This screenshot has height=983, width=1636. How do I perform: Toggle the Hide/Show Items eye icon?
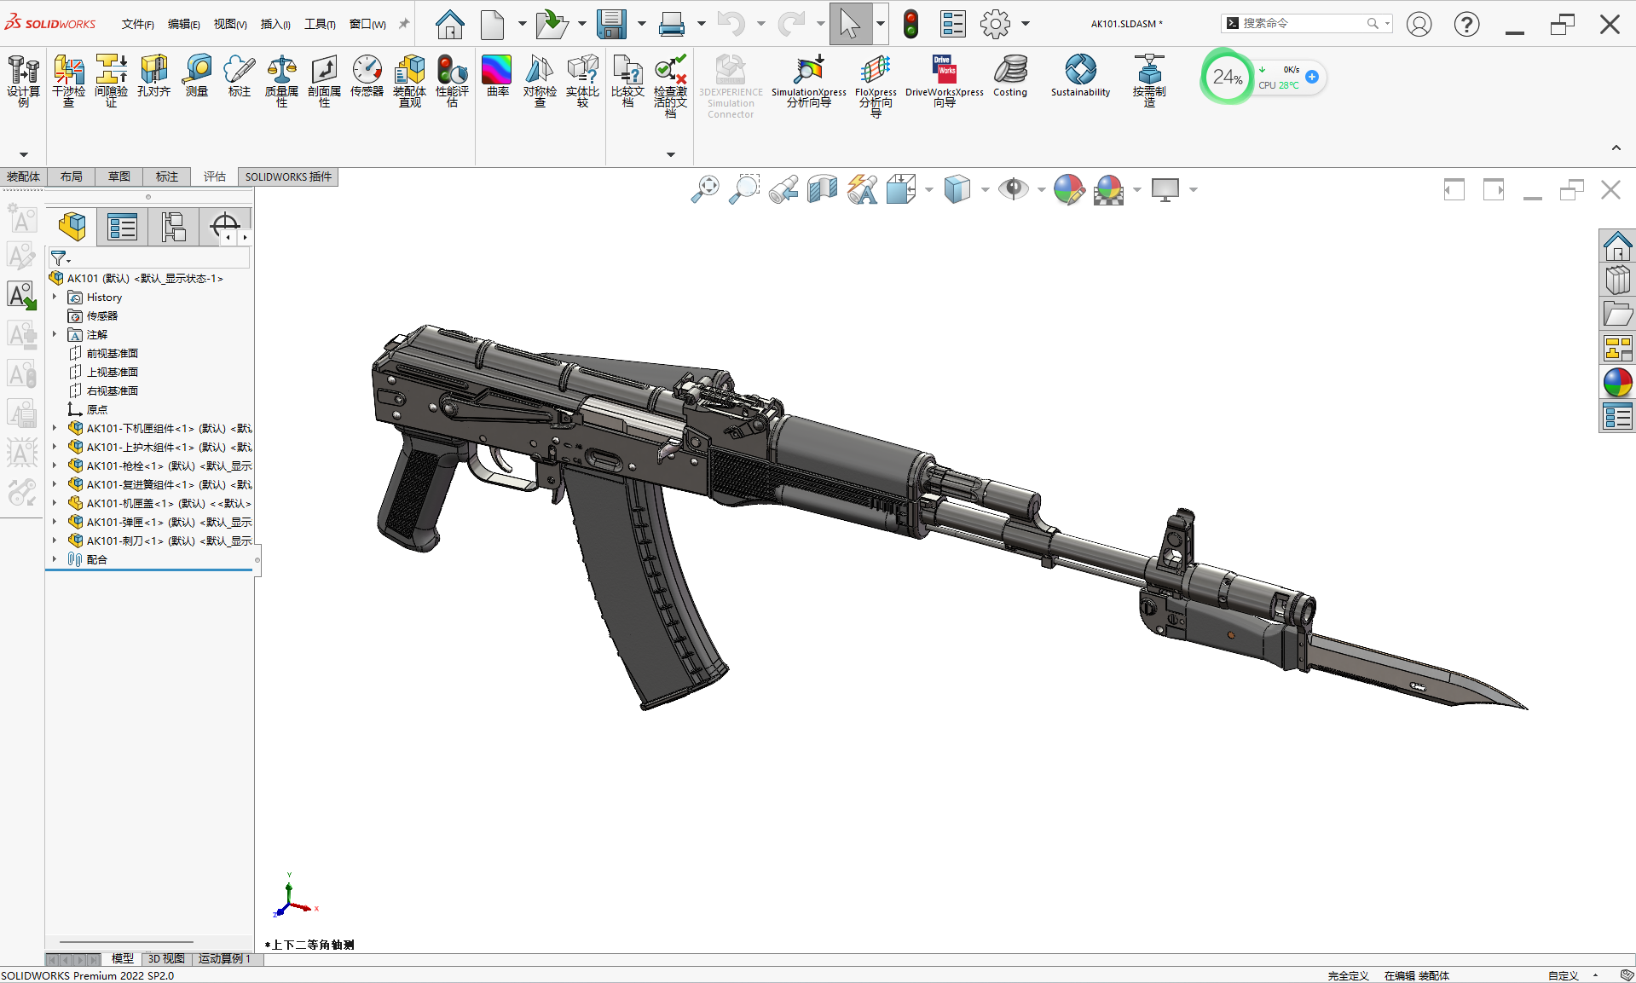point(1013,189)
